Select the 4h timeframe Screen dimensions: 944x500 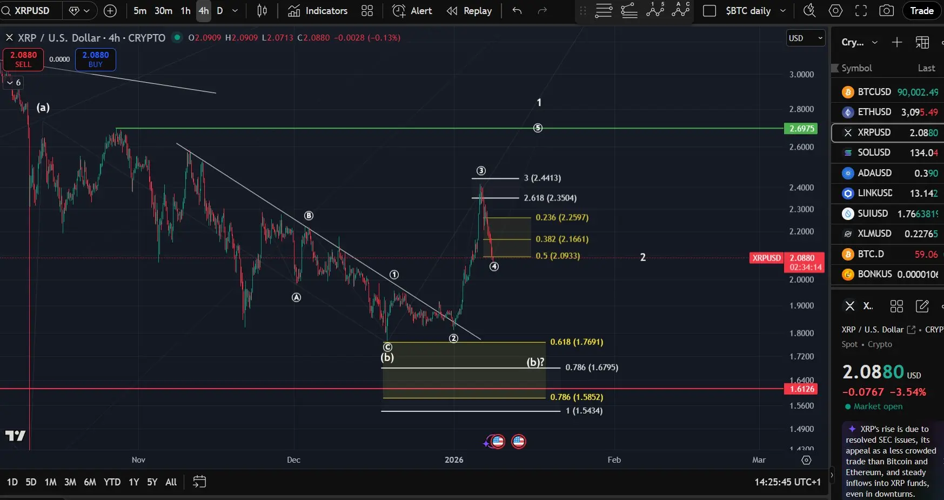pos(204,11)
